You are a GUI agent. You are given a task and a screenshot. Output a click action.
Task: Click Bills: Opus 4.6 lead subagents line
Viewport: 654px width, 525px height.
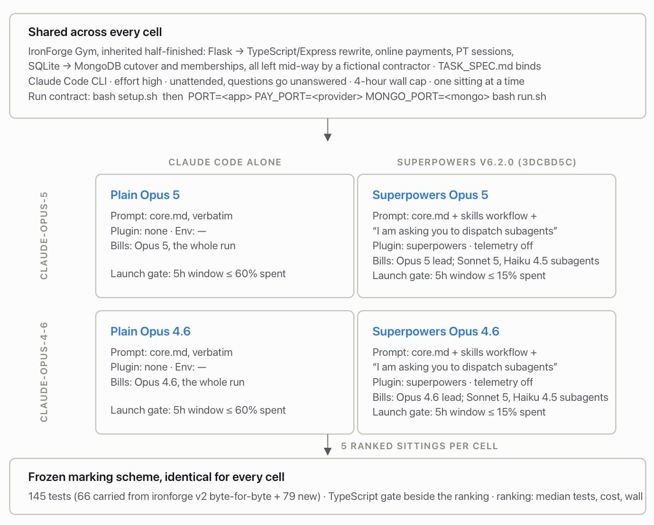click(490, 397)
